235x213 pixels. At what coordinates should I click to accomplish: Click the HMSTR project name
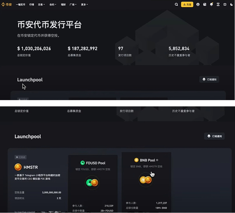(x=31, y=167)
